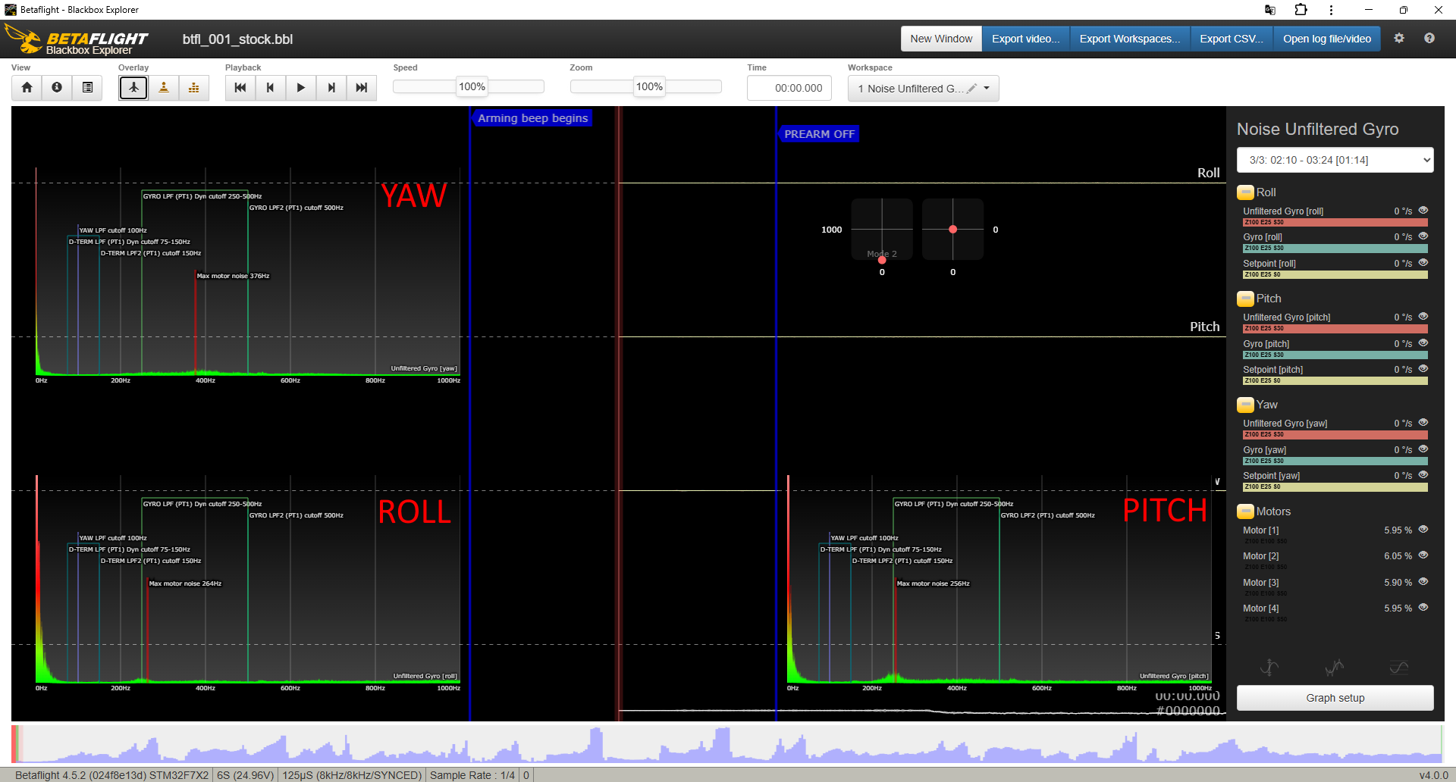Collapse the Motors graph group

click(x=1245, y=511)
